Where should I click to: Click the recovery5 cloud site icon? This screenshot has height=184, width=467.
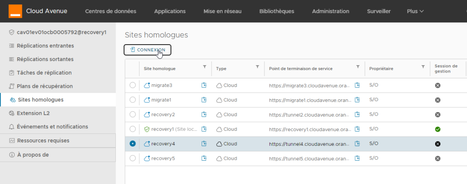[147, 158]
